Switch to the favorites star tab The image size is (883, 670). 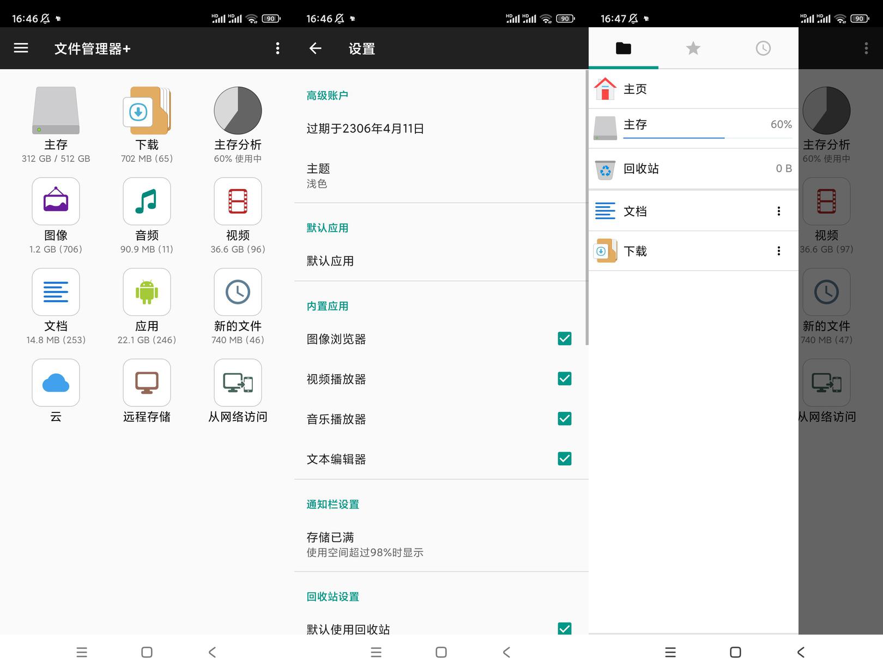(693, 48)
